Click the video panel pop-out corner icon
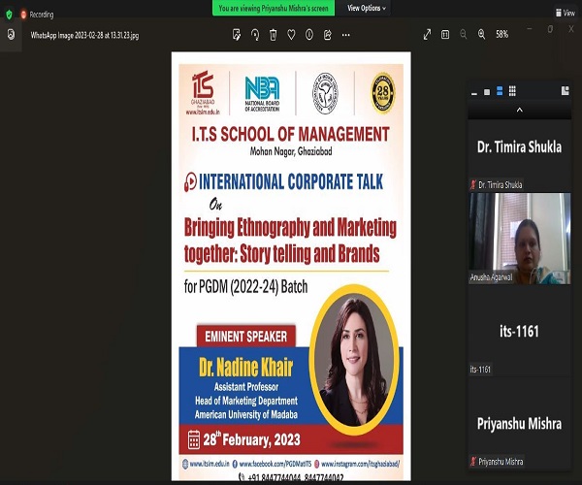The width and height of the screenshot is (582, 485). pos(565,90)
